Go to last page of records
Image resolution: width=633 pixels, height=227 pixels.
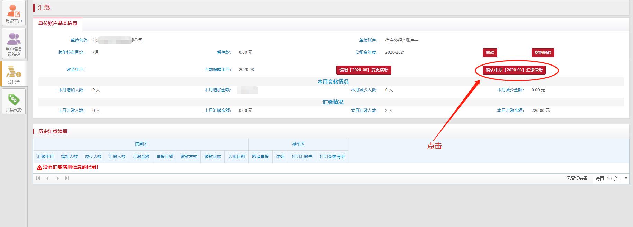(67, 178)
